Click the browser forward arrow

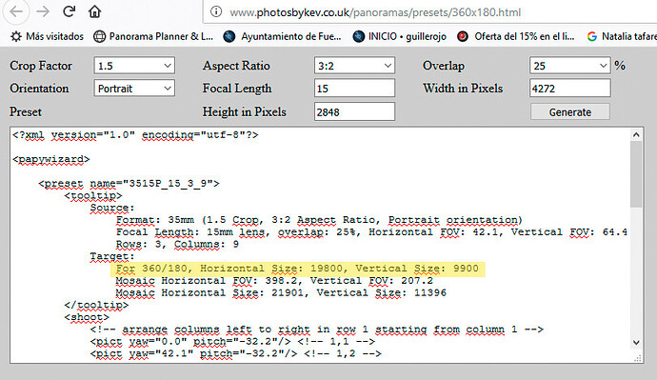tap(43, 11)
